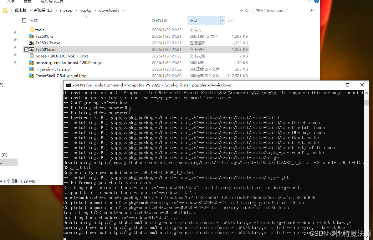This screenshot has width=373, height=240.
Task: Click the Explorer help icon
Action: [x=317, y=2]
